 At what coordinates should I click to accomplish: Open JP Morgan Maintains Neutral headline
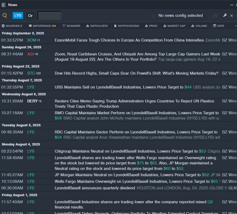pyautogui.click(x=132, y=175)
